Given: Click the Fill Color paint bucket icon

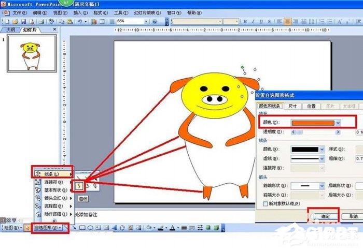Looking at the screenshot, I should pyautogui.click(x=149, y=228).
